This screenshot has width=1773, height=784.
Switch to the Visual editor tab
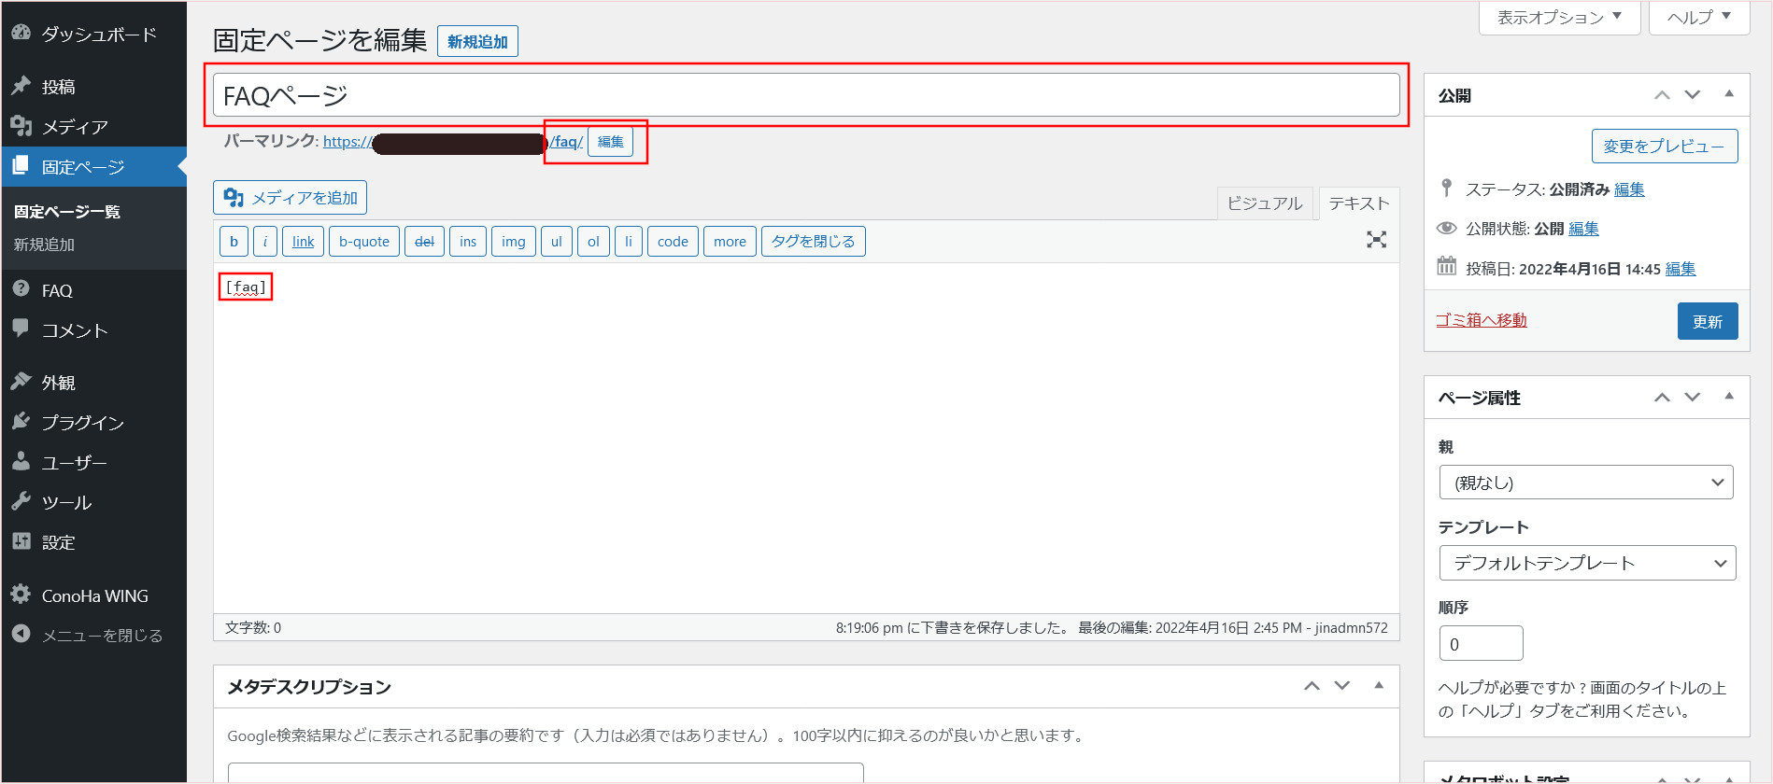[x=1264, y=203]
